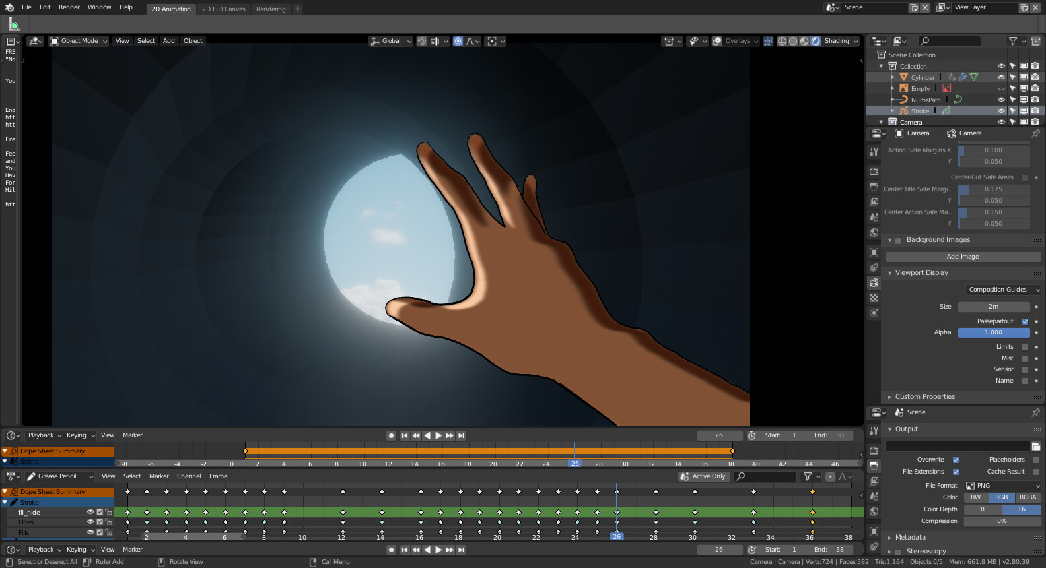Enable Center-Cut Safe Areas checkbox
The height and width of the screenshot is (568, 1046).
point(1025,177)
